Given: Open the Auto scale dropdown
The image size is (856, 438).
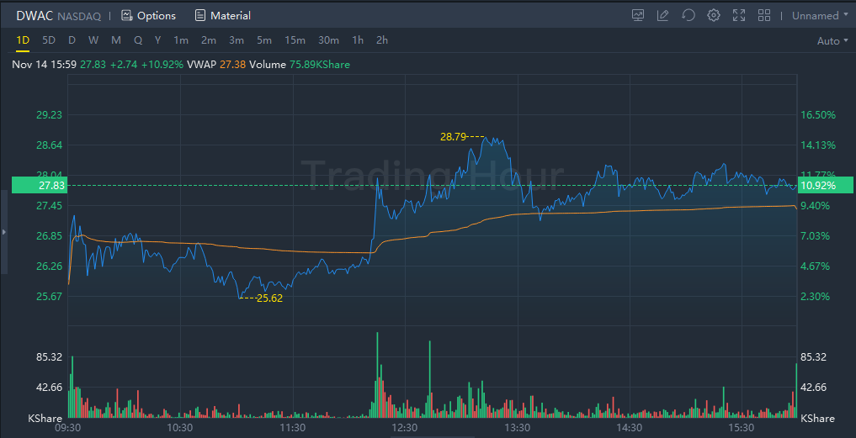Looking at the screenshot, I should [x=832, y=41].
